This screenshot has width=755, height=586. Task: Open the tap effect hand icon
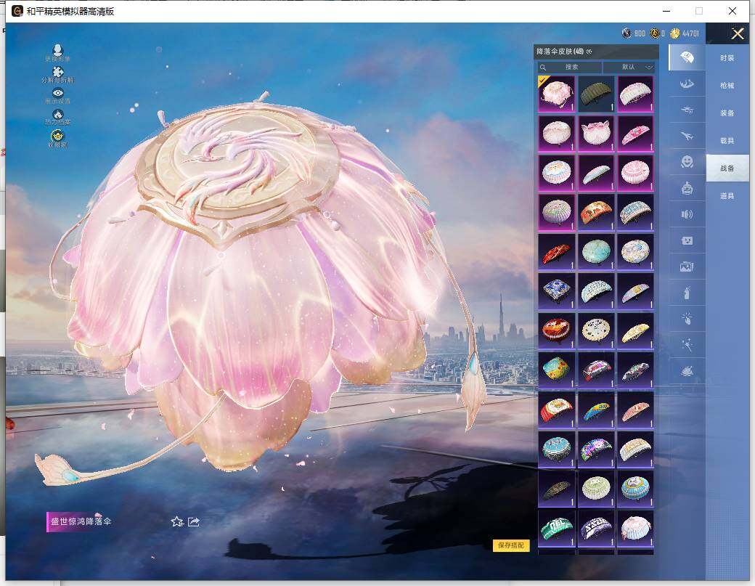(687, 318)
